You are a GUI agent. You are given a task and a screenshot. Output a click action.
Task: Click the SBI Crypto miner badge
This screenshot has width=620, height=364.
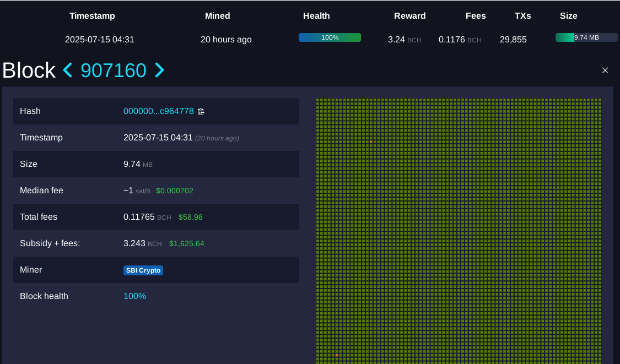(x=143, y=270)
